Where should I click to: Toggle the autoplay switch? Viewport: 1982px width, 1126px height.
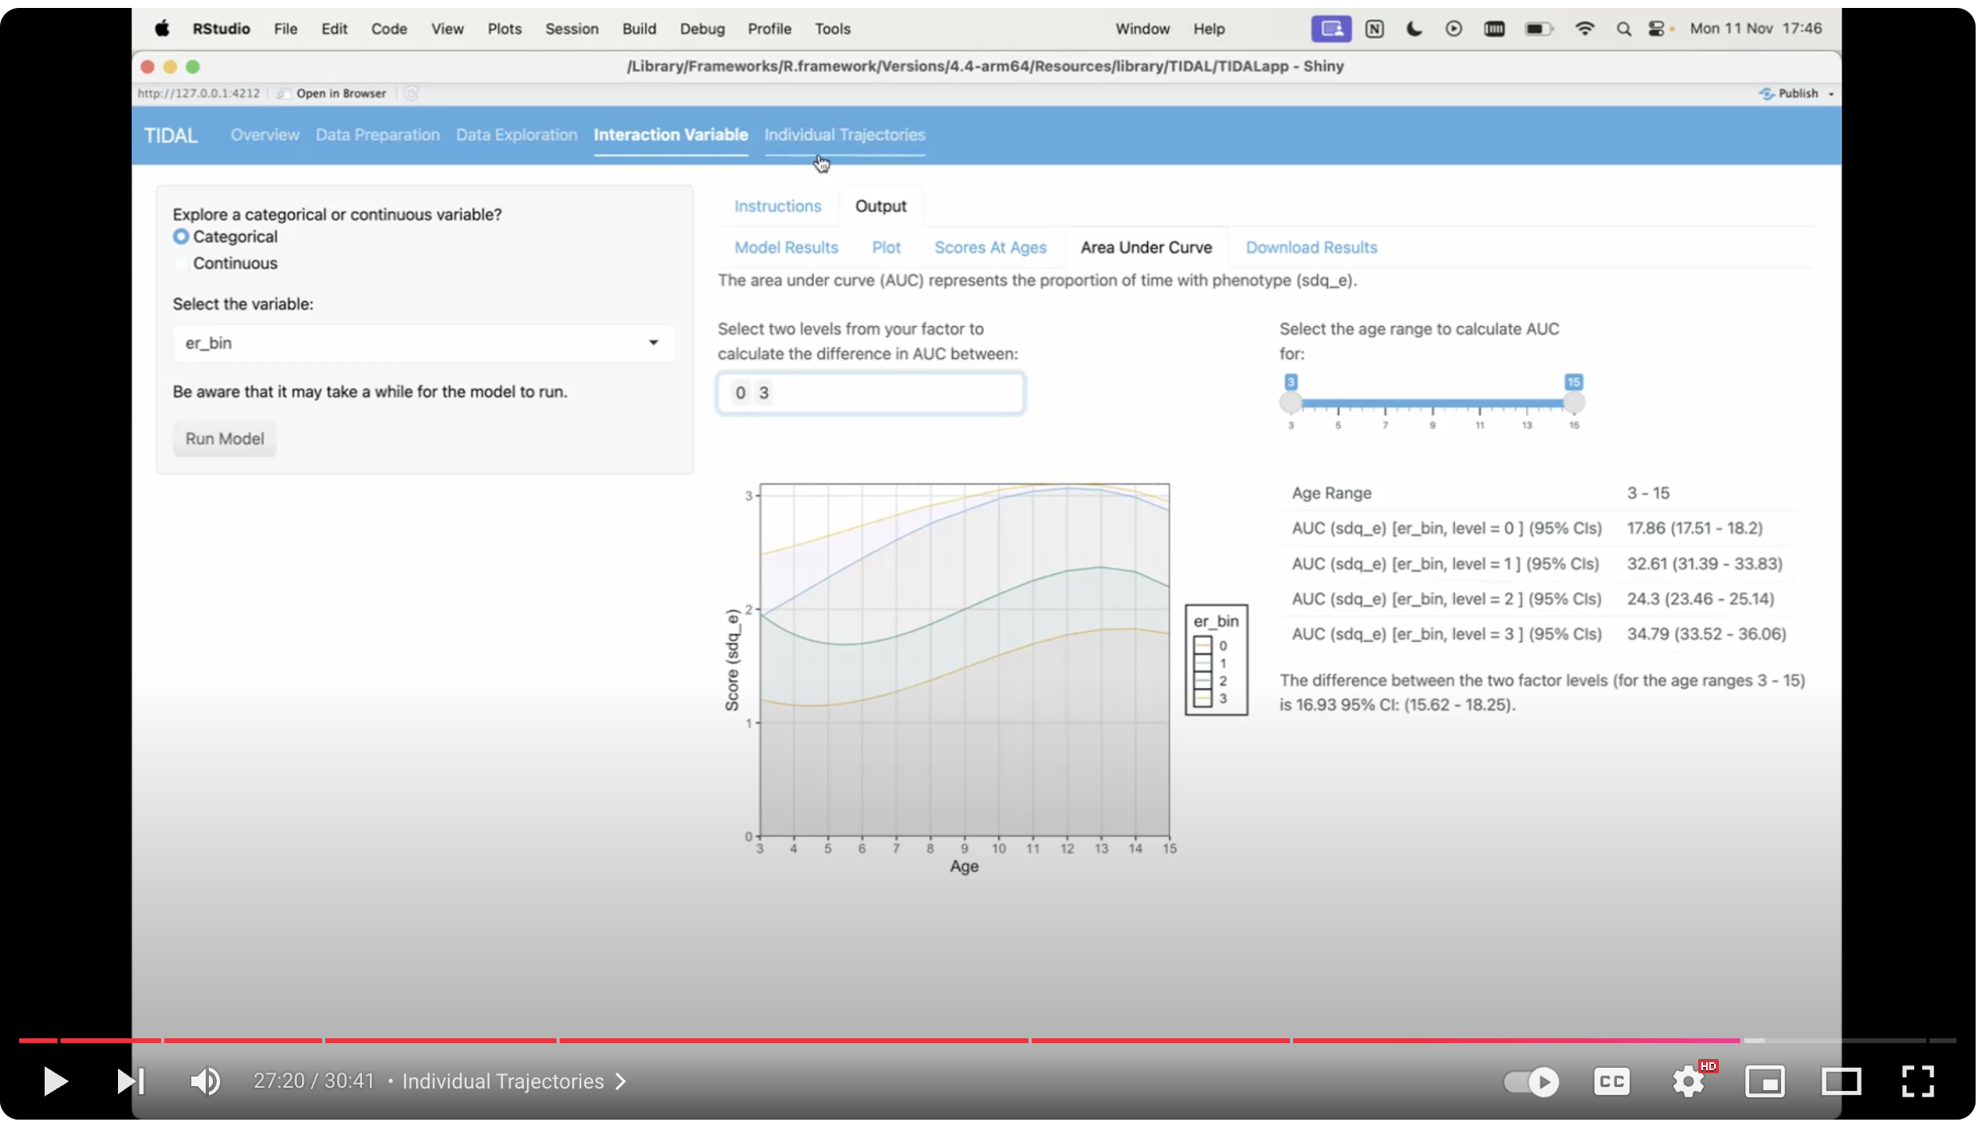(x=1532, y=1081)
